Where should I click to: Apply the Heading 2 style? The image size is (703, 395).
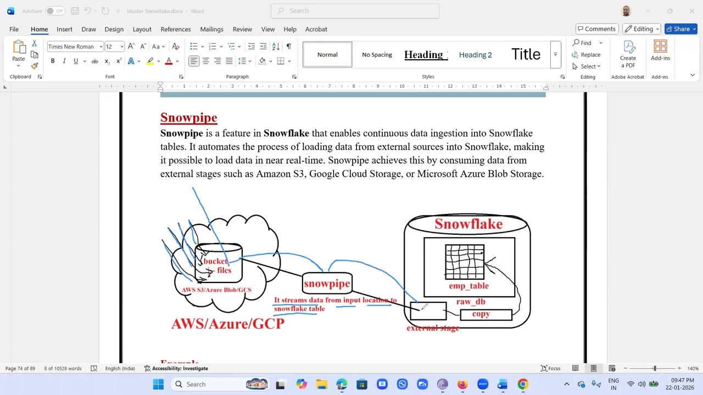(476, 54)
